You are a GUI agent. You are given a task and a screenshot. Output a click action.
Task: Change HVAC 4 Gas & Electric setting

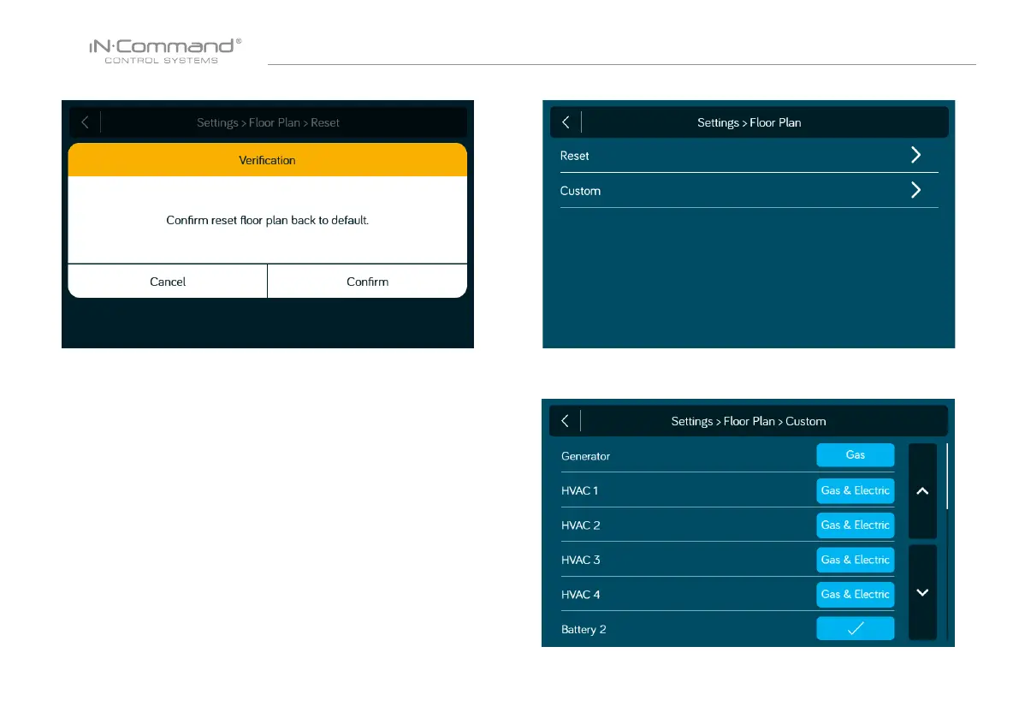(856, 595)
